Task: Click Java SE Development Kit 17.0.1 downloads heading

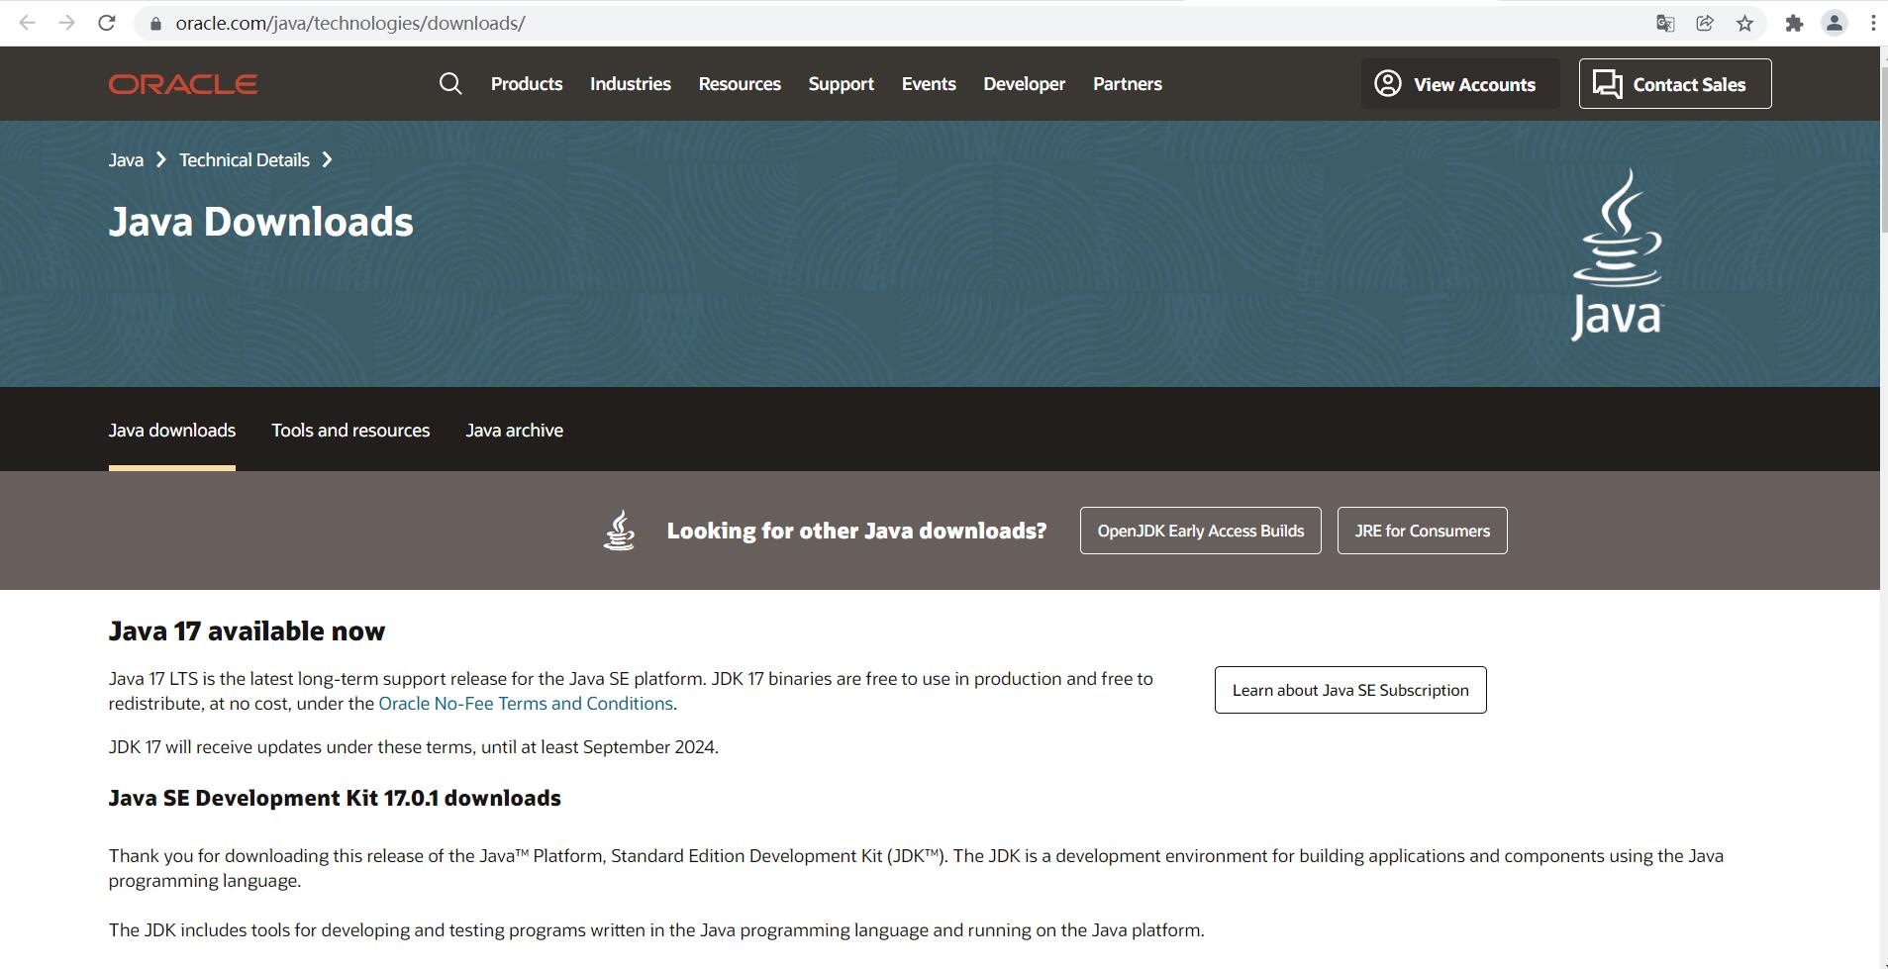Action: (335, 799)
